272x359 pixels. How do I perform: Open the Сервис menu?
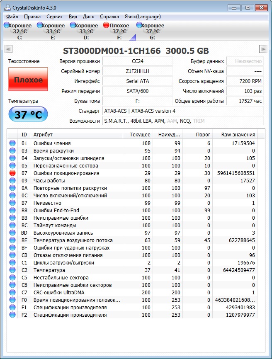(x=54, y=17)
